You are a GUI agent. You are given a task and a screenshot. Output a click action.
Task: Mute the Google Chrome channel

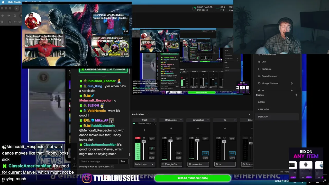(x=179, y=158)
